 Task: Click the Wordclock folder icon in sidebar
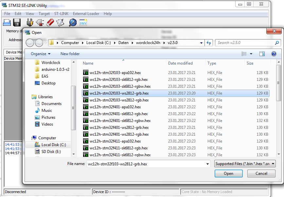[37, 62]
